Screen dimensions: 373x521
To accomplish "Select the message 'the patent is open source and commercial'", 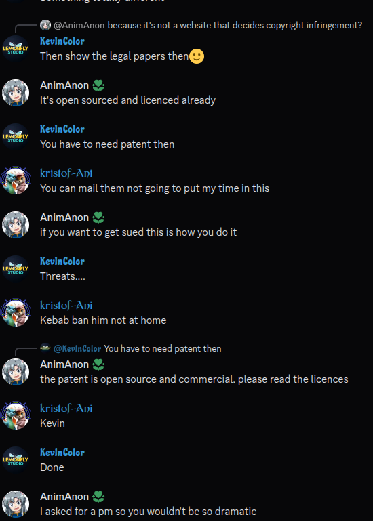I will 194,379.
